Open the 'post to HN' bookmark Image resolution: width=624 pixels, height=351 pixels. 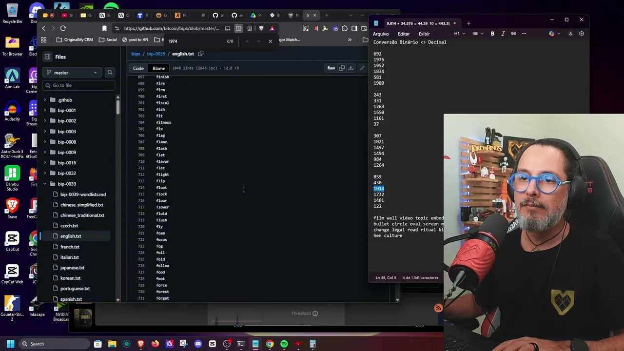point(135,40)
